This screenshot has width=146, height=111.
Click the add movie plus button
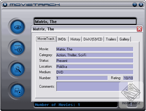[18, 48]
